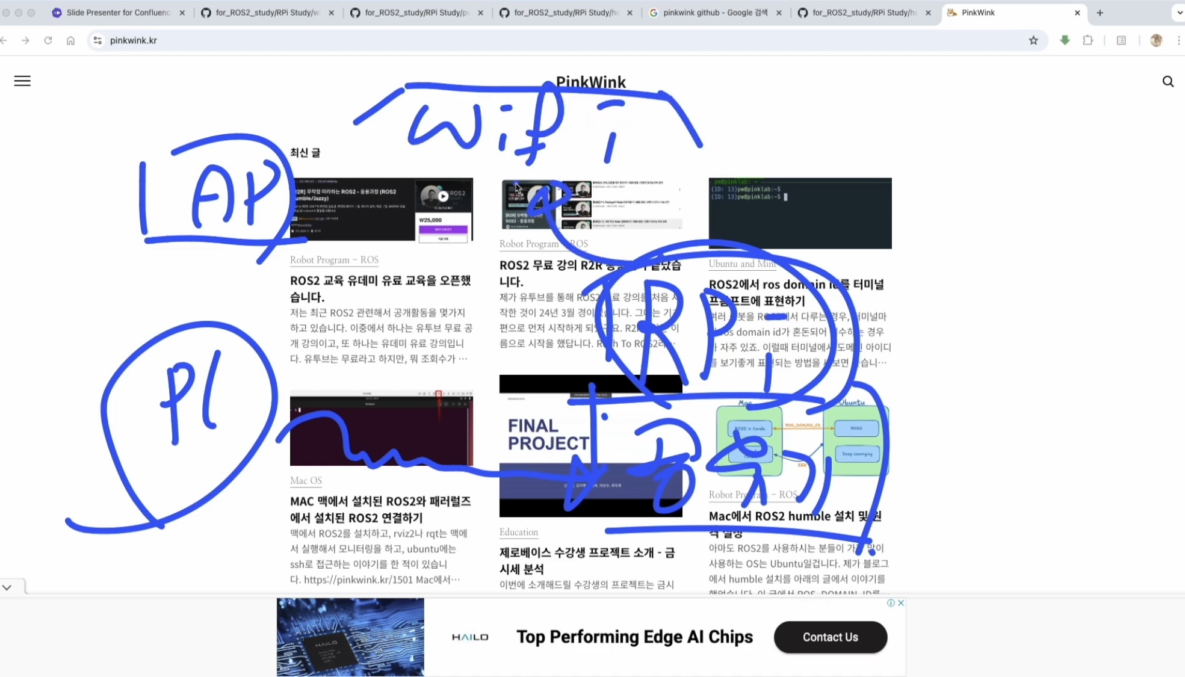Screen dimensions: 1185x677
Task: Click the site search magnifier icon
Action: [x=1168, y=81]
